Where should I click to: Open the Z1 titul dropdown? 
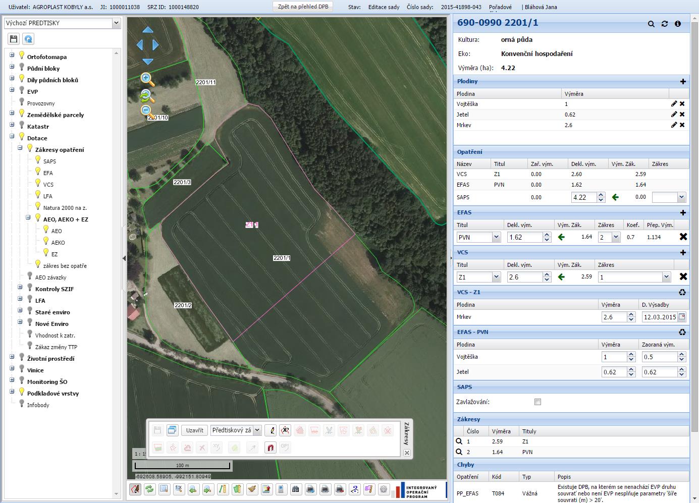[x=497, y=277]
